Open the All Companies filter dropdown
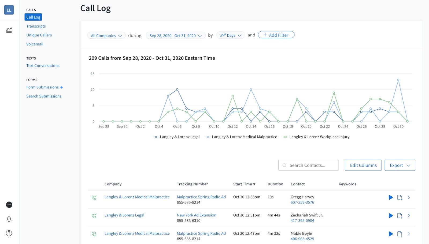The width and height of the screenshot is (429, 244). (x=106, y=35)
